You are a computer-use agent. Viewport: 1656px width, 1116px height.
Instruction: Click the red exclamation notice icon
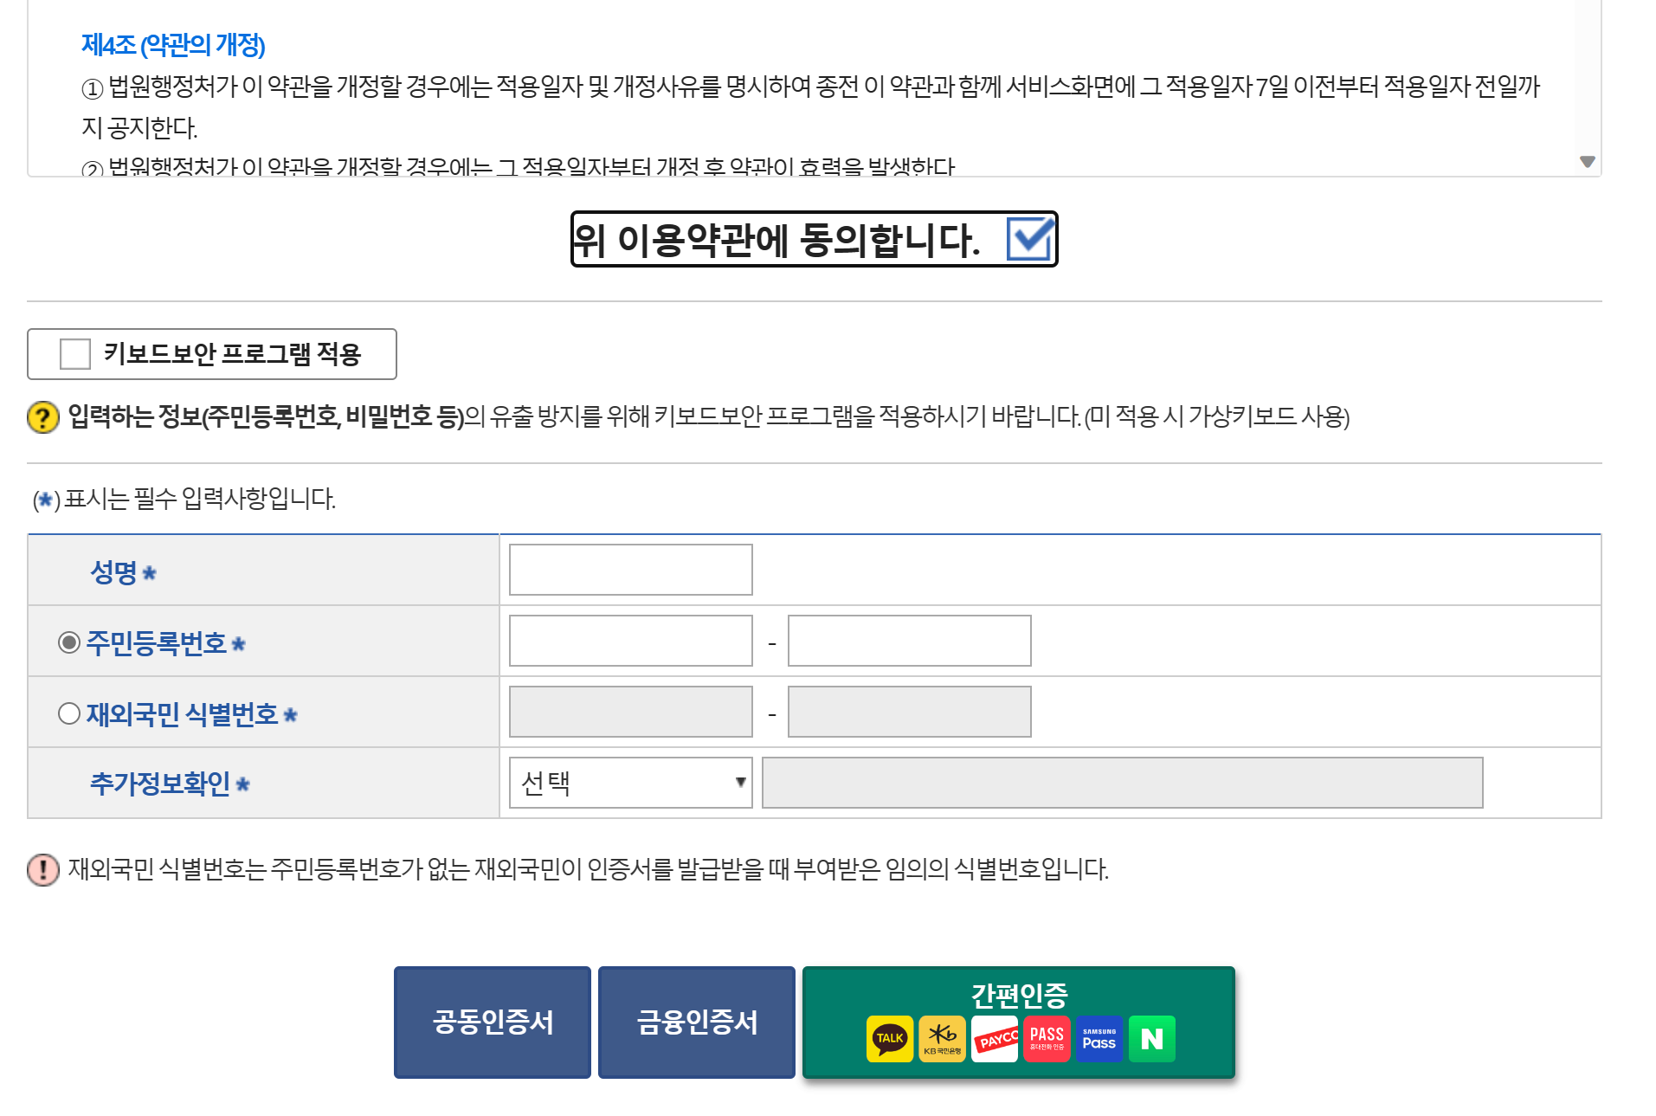coord(43,869)
